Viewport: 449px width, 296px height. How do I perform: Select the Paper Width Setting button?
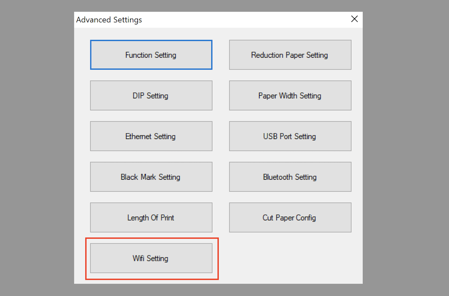click(x=290, y=95)
